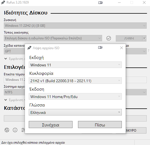Click the Πίσω button
The width and height of the screenshot is (150, 145).
100,125
